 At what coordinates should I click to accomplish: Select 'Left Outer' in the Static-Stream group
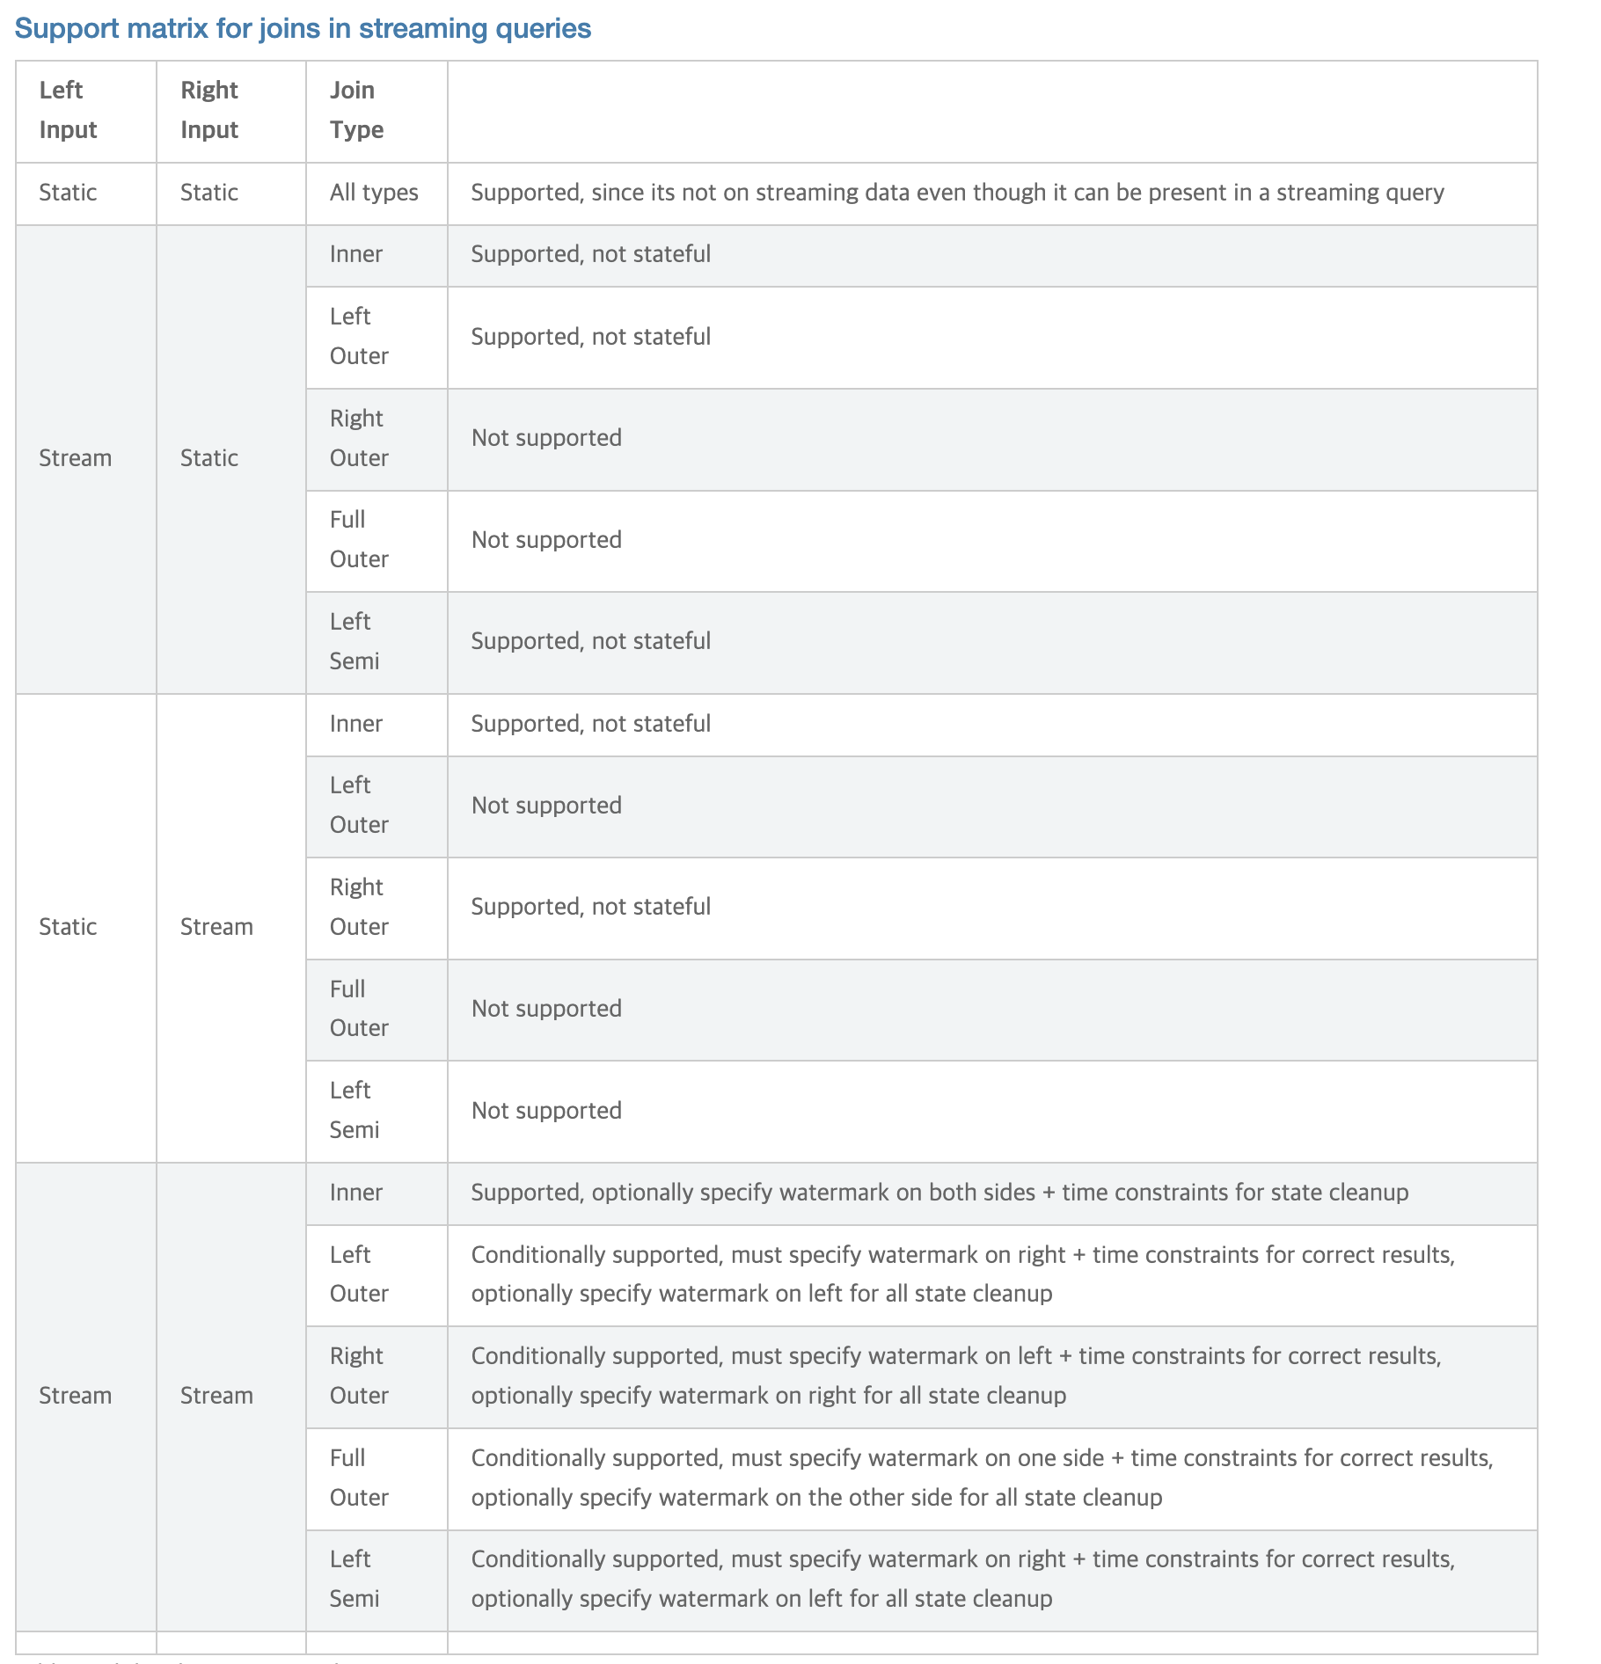(359, 805)
